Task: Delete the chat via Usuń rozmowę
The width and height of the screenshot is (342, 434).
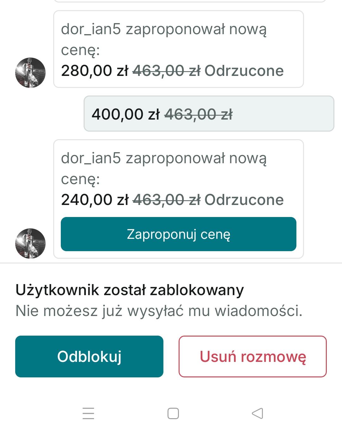Action: [x=253, y=356]
